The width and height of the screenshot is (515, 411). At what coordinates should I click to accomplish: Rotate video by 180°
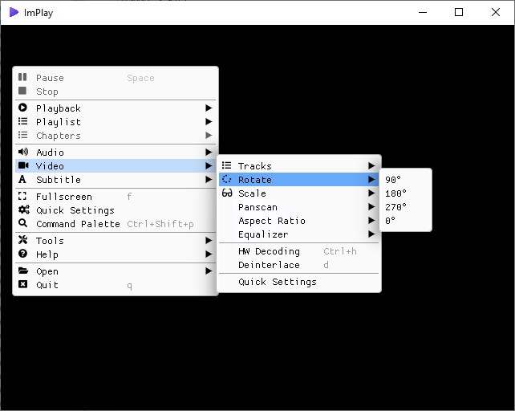point(406,193)
